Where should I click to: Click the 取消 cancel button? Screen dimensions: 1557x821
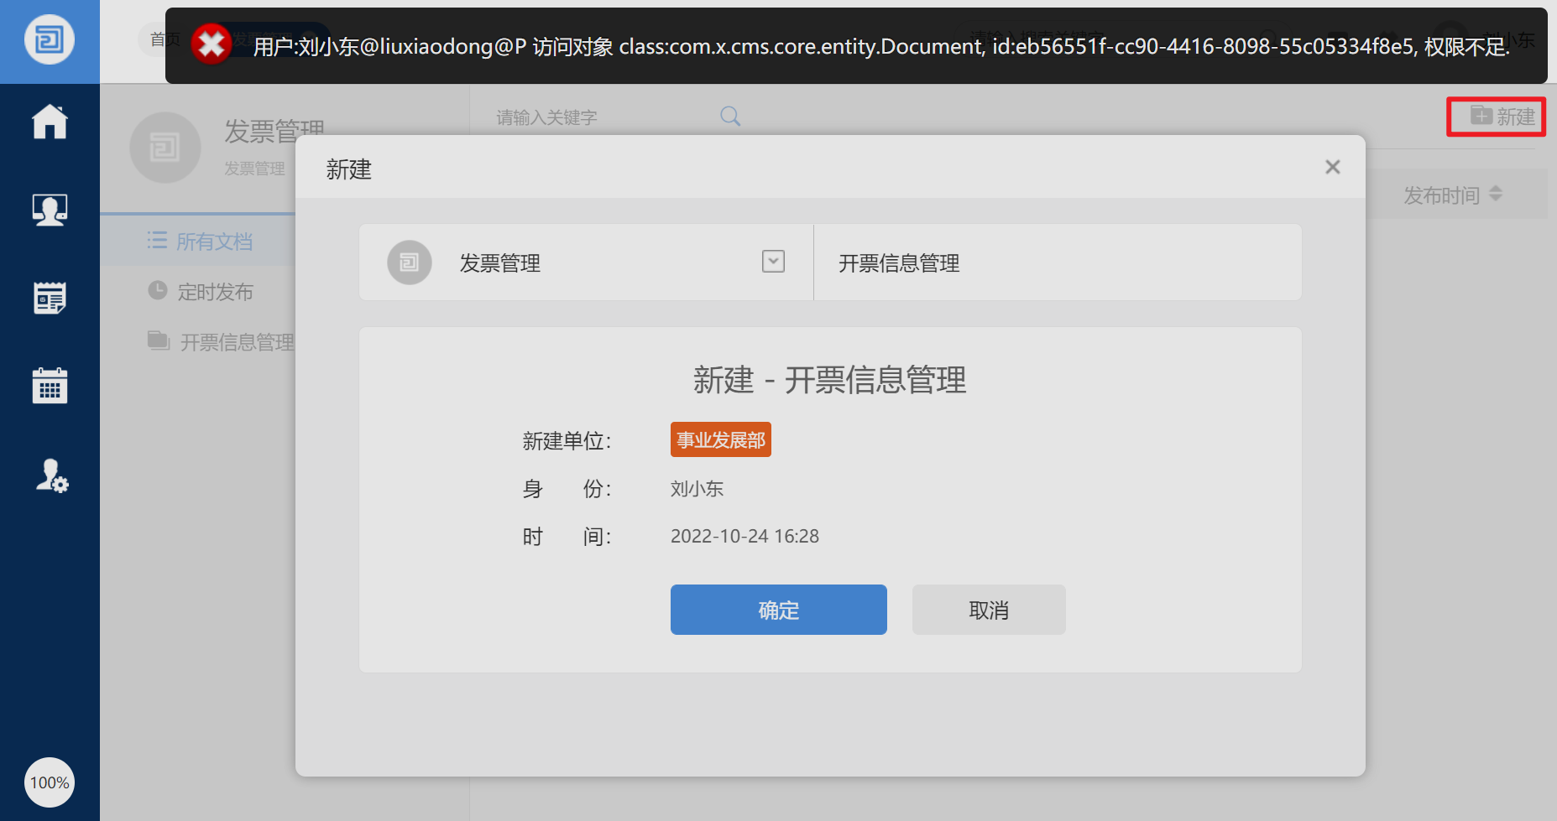(x=988, y=610)
